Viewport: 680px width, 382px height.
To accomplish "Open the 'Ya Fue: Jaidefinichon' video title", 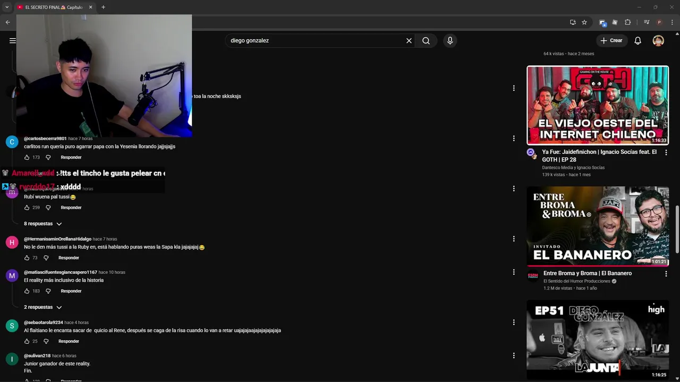I will coord(599,155).
